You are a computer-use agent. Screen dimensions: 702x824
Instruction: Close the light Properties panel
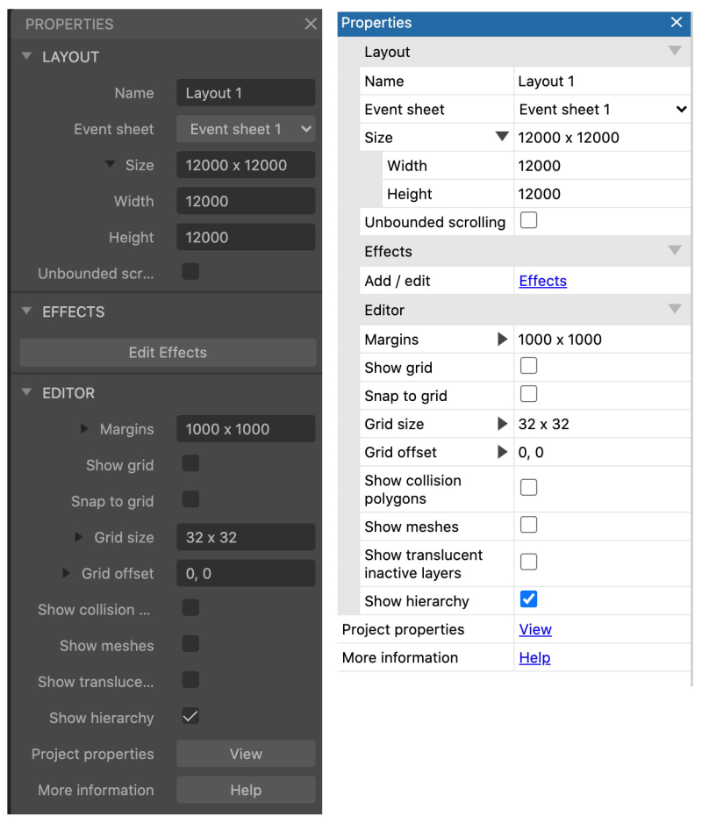coord(677,22)
